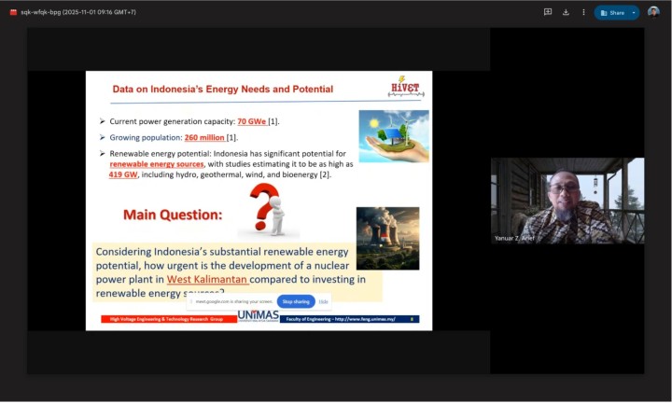
Task: Select the presenter's webcam video tile
Action: [567, 200]
